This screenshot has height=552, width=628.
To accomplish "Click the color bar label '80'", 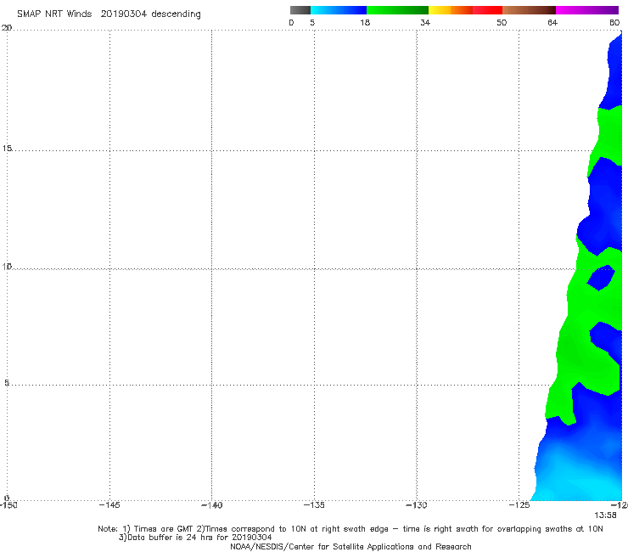I will 614,22.
